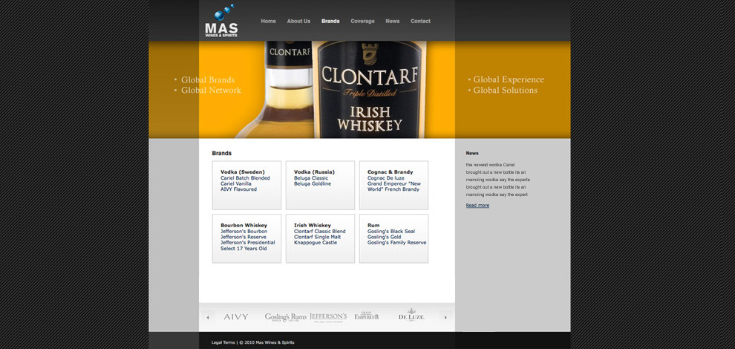Open Clontarf Single Malt link

(317, 237)
